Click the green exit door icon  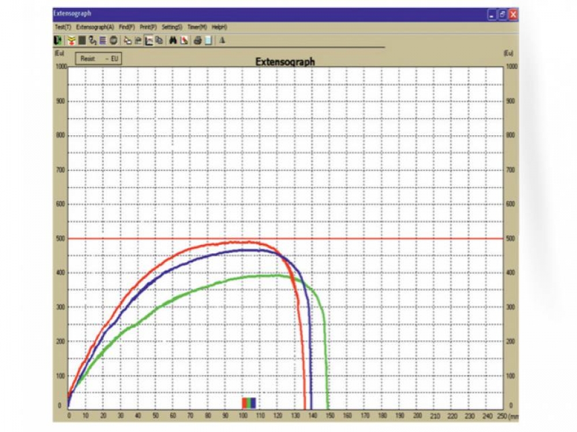point(58,40)
